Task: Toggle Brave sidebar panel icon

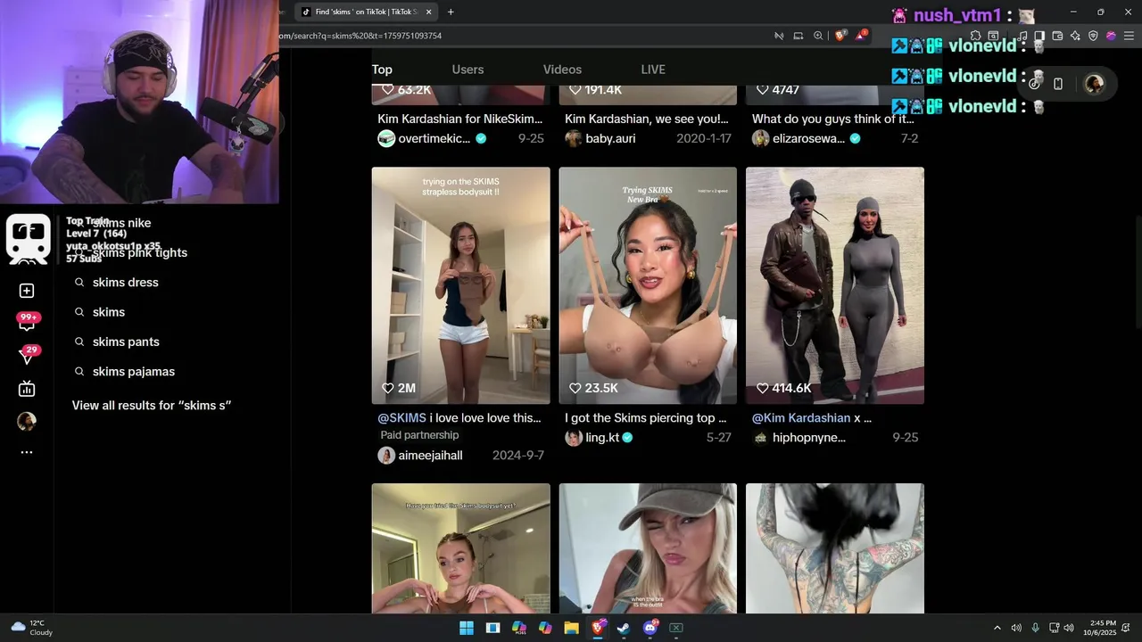Action: pos(1039,36)
